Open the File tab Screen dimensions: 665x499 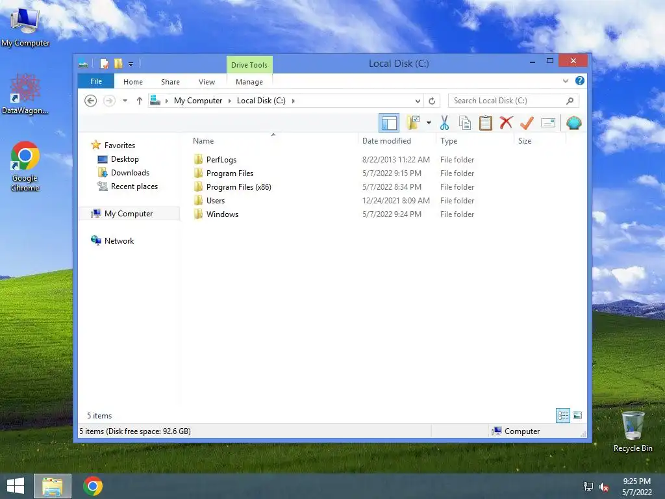click(96, 81)
